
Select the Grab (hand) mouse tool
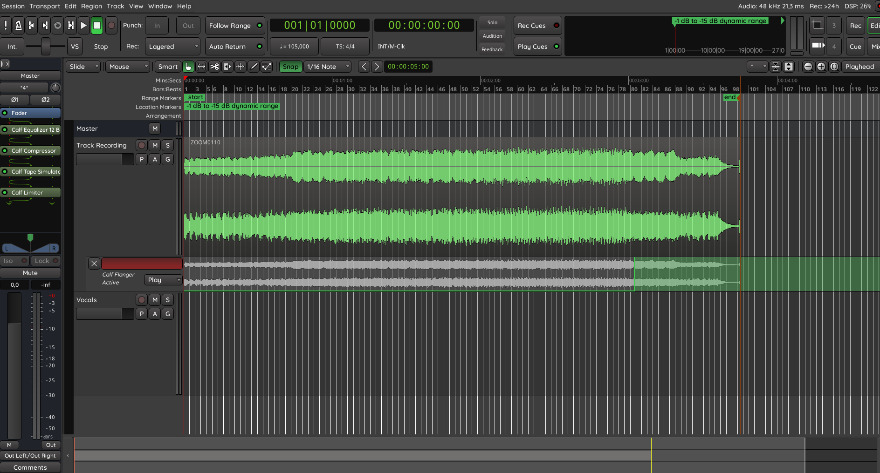coord(188,67)
